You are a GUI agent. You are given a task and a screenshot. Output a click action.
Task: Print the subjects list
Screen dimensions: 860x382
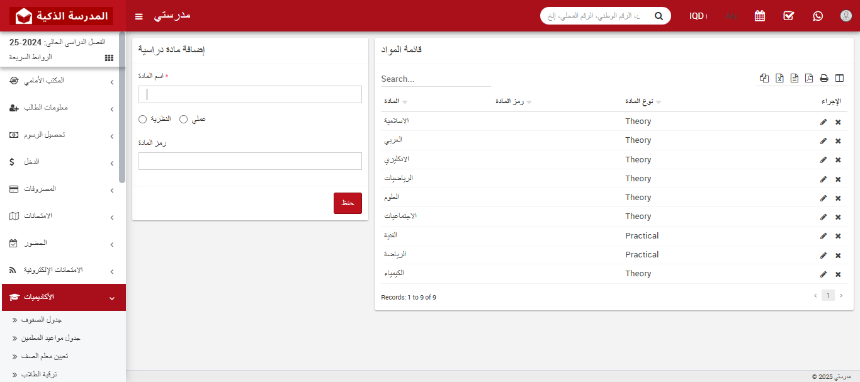coord(824,78)
